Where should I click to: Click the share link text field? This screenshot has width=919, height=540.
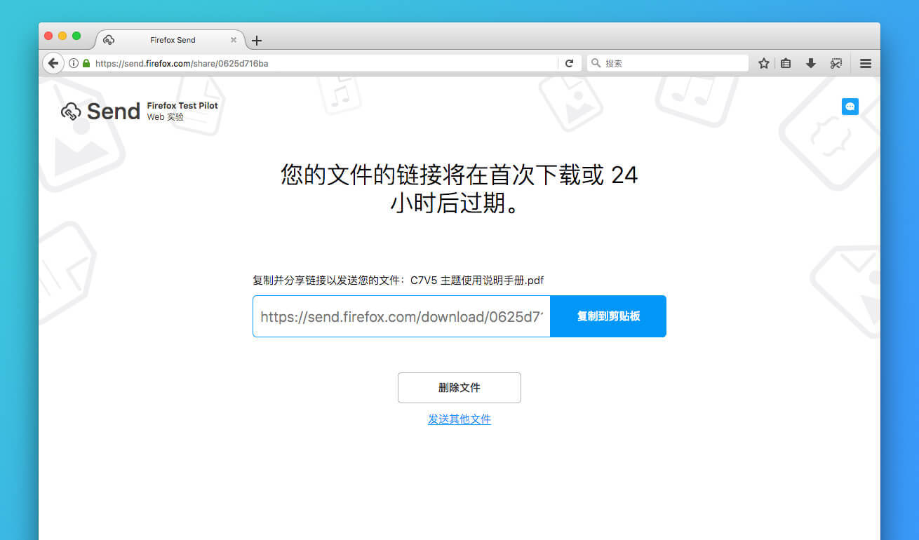401,316
